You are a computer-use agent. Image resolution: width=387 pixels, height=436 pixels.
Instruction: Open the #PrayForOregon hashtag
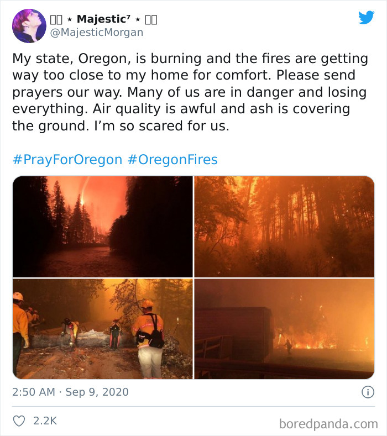67,160
